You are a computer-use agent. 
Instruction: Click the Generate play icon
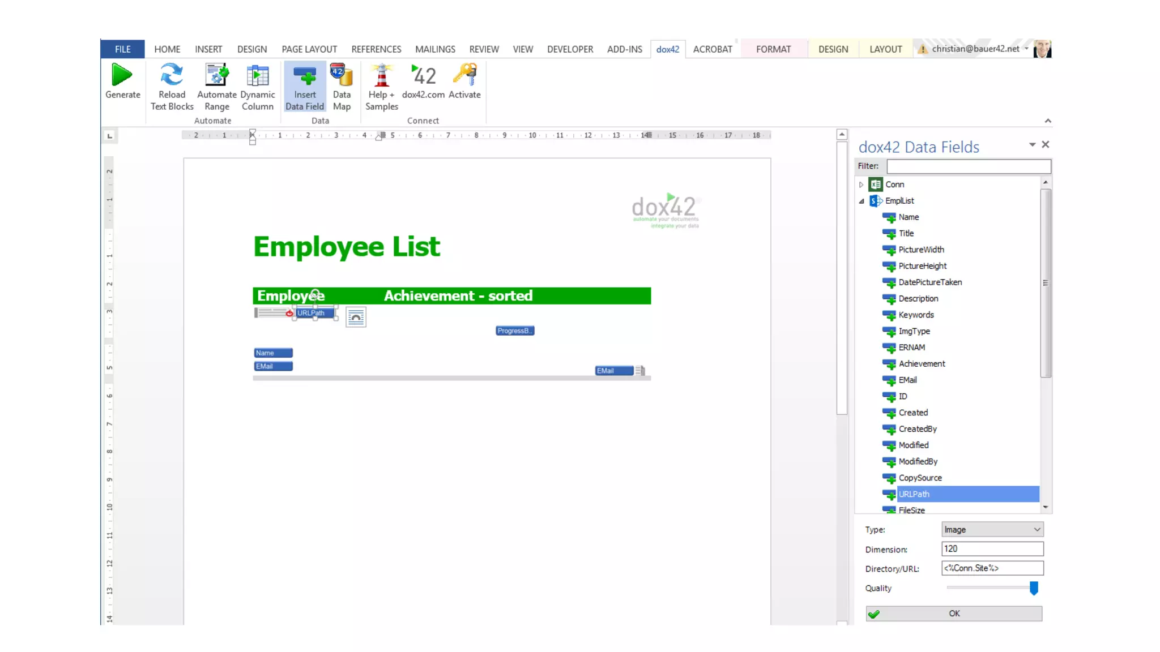122,75
